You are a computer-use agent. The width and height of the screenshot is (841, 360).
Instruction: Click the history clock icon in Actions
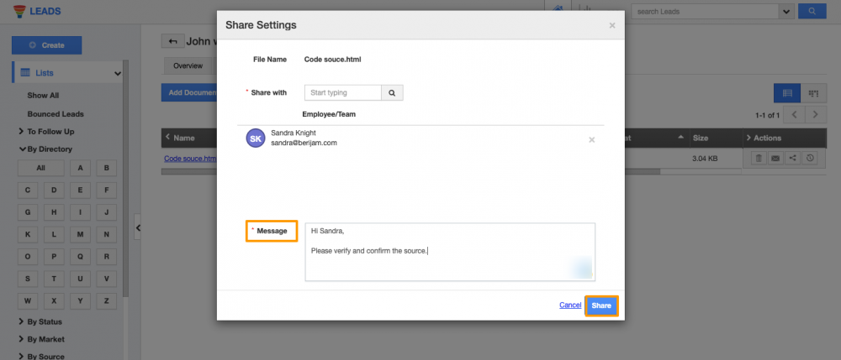pyautogui.click(x=810, y=158)
